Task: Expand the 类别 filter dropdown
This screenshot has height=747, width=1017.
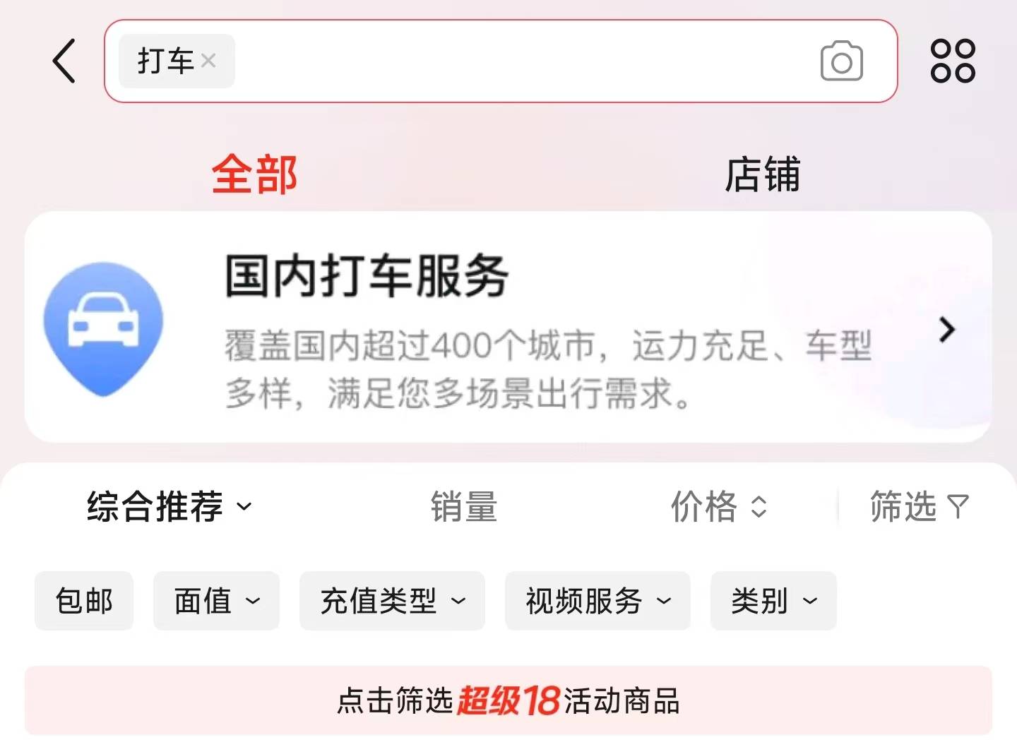Action: coord(773,601)
